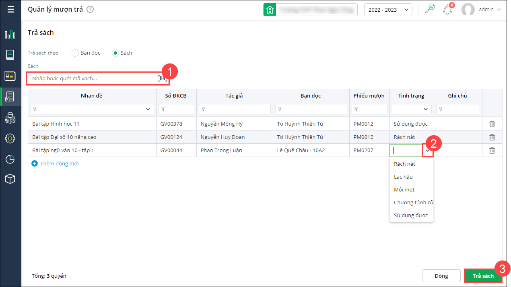Toggle the Tình trạng cell dropdown arrow
Viewport: 511px width, 287px height.
[x=428, y=151]
